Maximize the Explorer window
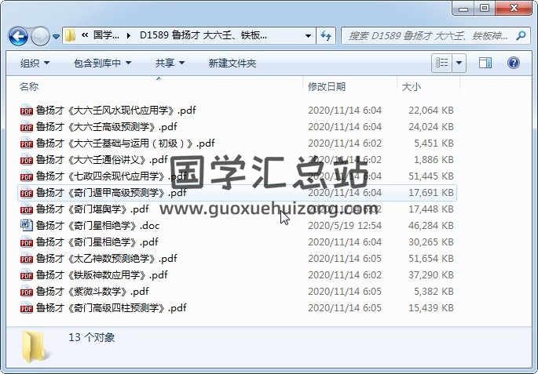This screenshot has height=374, width=538. pyautogui.click(x=484, y=8)
